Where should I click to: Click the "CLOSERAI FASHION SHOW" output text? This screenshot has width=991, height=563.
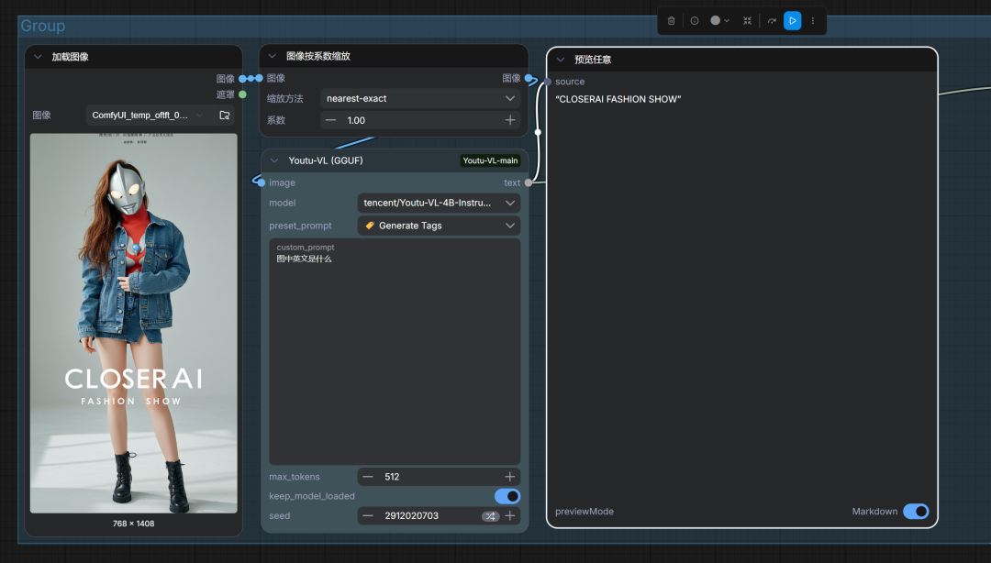618,99
